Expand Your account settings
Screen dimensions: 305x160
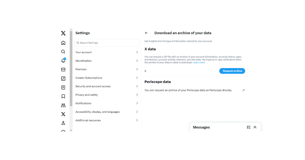[x=107, y=52]
